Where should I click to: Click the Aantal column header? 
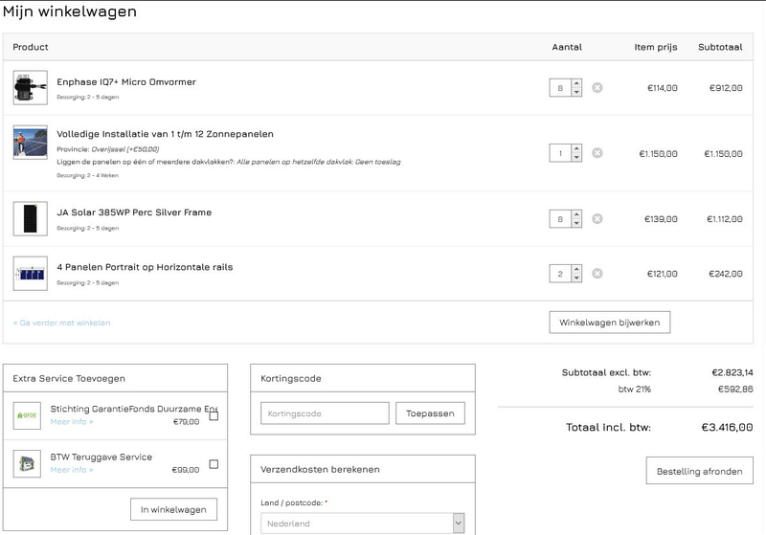[567, 47]
